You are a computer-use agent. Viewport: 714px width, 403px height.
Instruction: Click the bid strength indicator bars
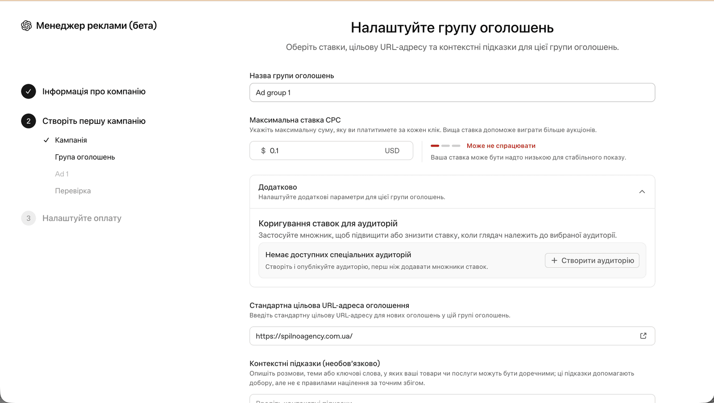pyautogui.click(x=445, y=146)
